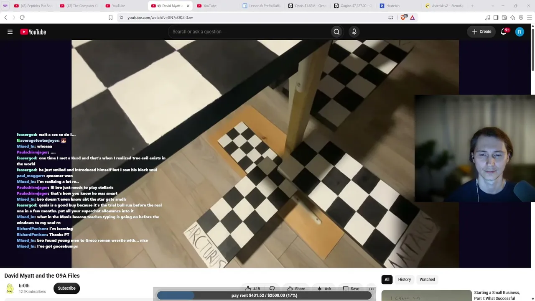Save video to a playlist
This screenshot has height=301, width=535.
pyautogui.click(x=351, y=288)
